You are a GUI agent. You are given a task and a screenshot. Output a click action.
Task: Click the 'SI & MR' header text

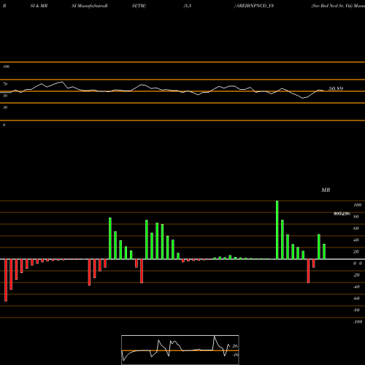click(x=39, y=6)
